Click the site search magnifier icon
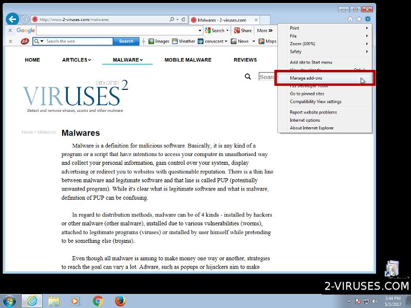 click(x=248, y=76)
